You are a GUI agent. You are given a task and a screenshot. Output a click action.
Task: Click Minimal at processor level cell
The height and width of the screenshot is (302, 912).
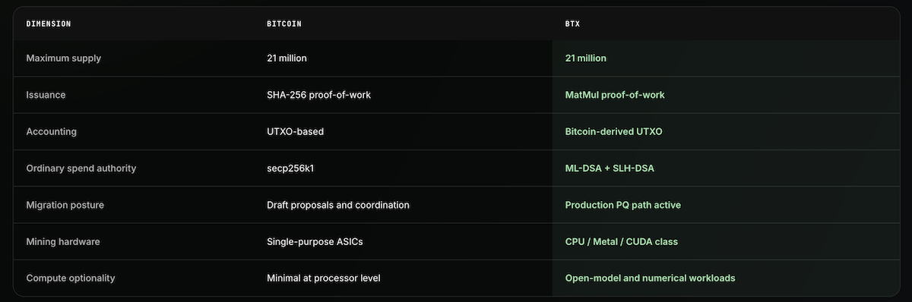[x=324, y=278]
